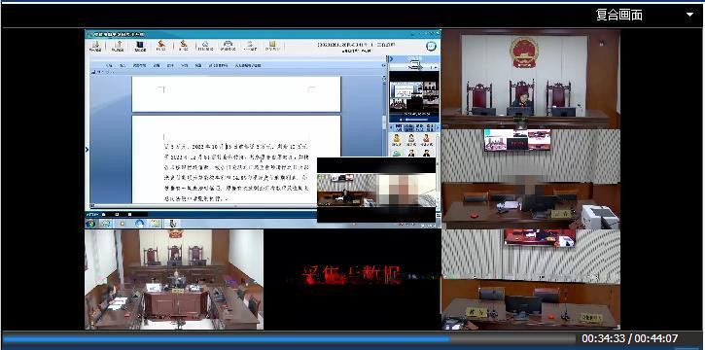Click the printer icon in the toolbar

tap(228, 47)
